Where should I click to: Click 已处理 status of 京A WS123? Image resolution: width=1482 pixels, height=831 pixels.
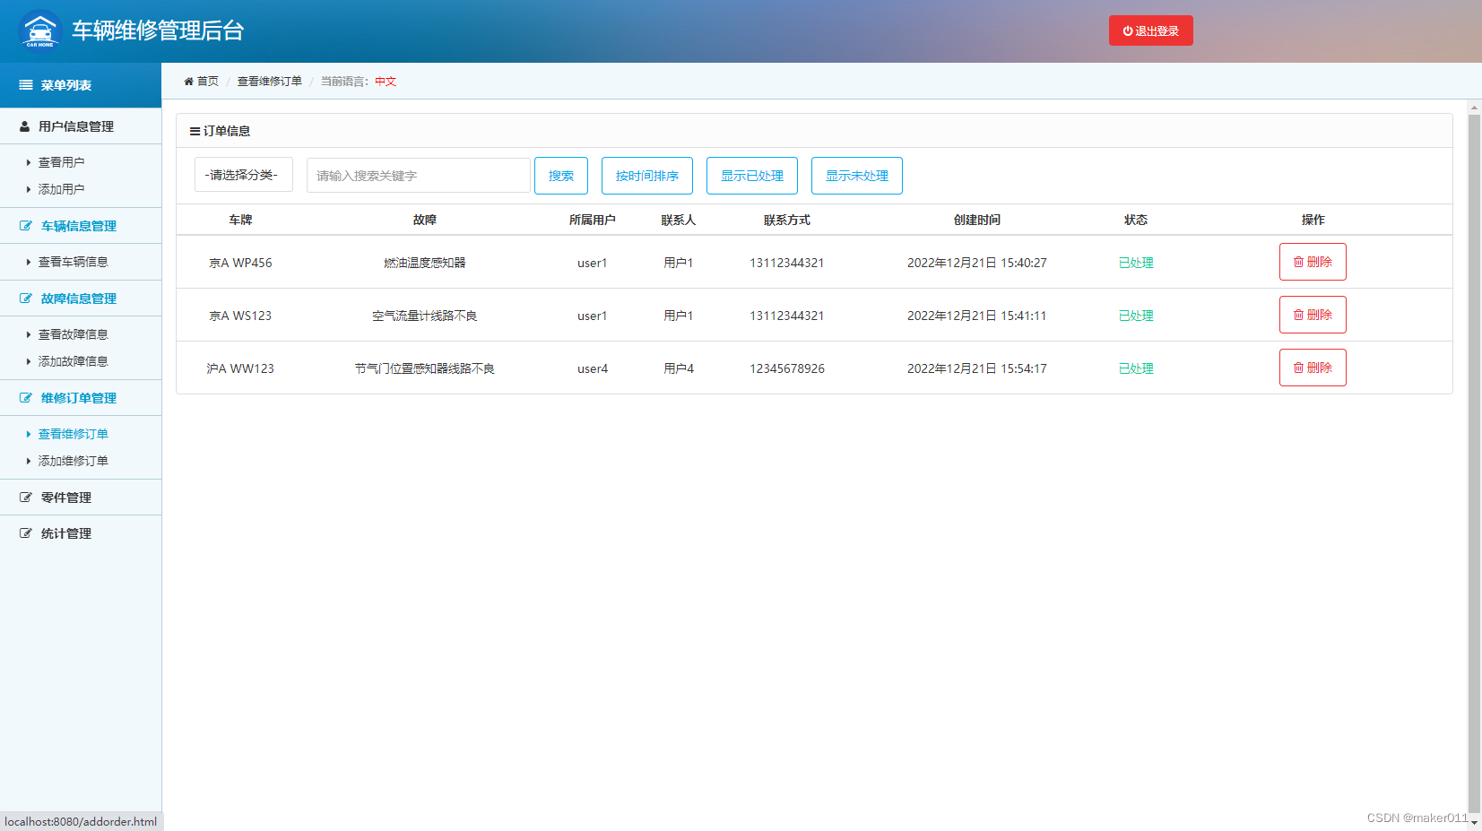(1136, 316)
